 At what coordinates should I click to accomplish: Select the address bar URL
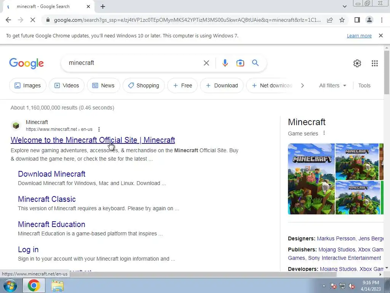click(x=187, y=20)
